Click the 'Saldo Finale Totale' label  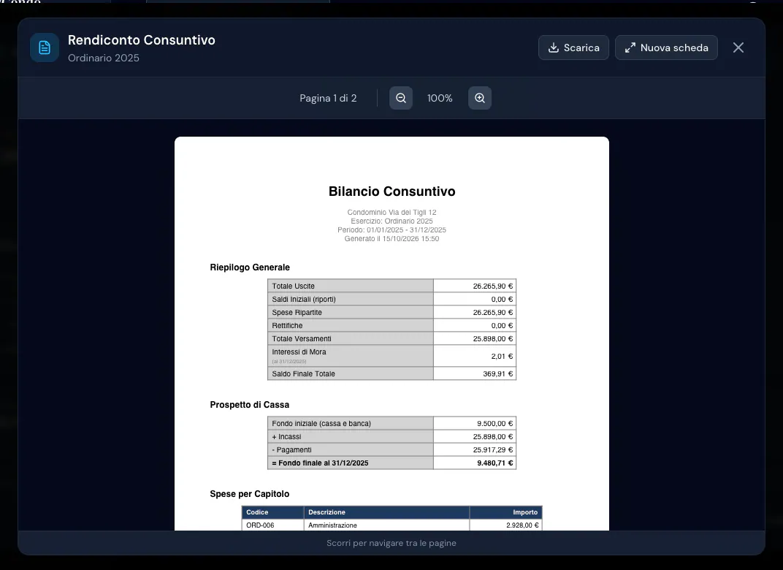pos(303,373)
